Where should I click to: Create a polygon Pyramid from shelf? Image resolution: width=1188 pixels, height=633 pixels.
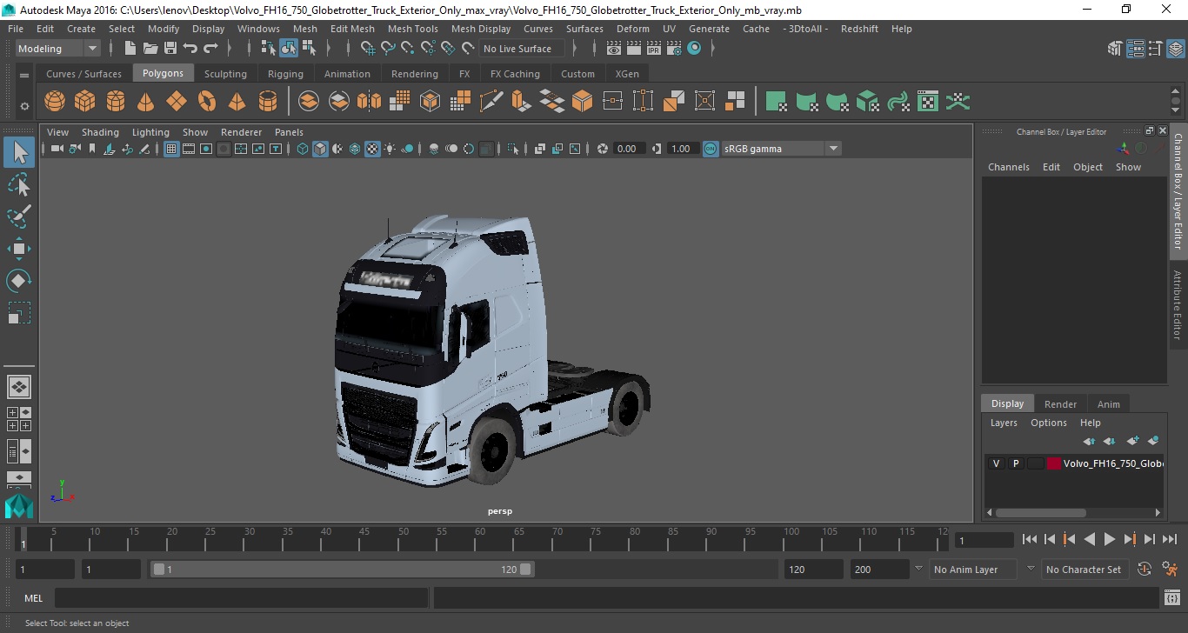click(x=237, y=102)
